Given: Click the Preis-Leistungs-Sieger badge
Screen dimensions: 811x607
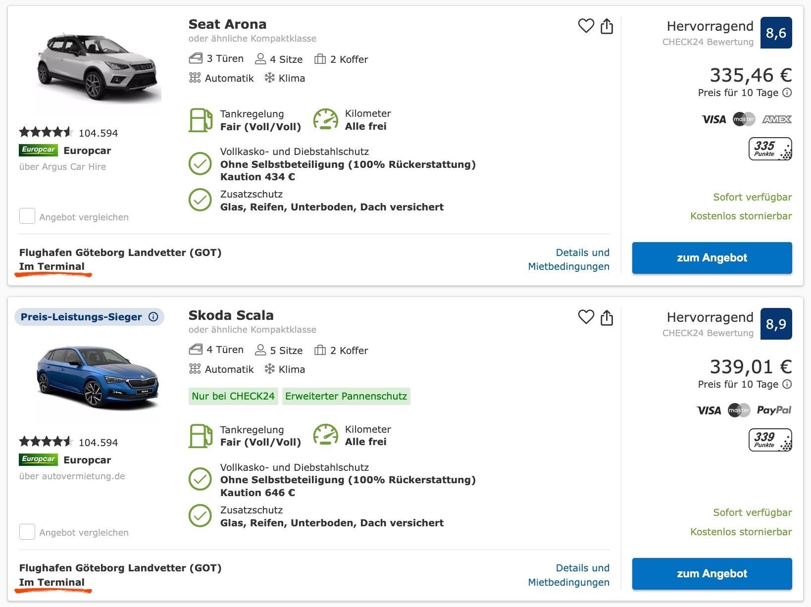Looking at the screenshot, I should pyautogui.click(x=89, y=317).
